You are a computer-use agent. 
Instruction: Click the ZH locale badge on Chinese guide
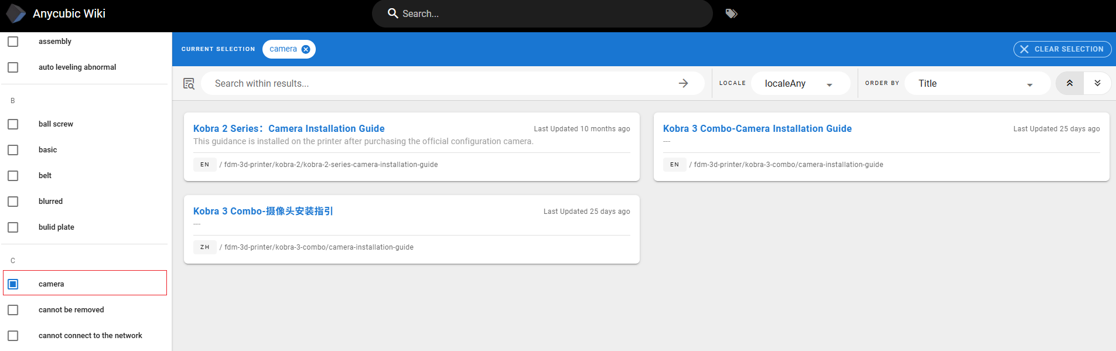[x=204, y=247]
